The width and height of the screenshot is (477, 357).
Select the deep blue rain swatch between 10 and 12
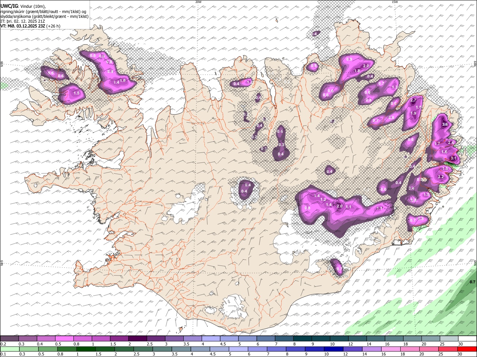[x=333, y=349]
